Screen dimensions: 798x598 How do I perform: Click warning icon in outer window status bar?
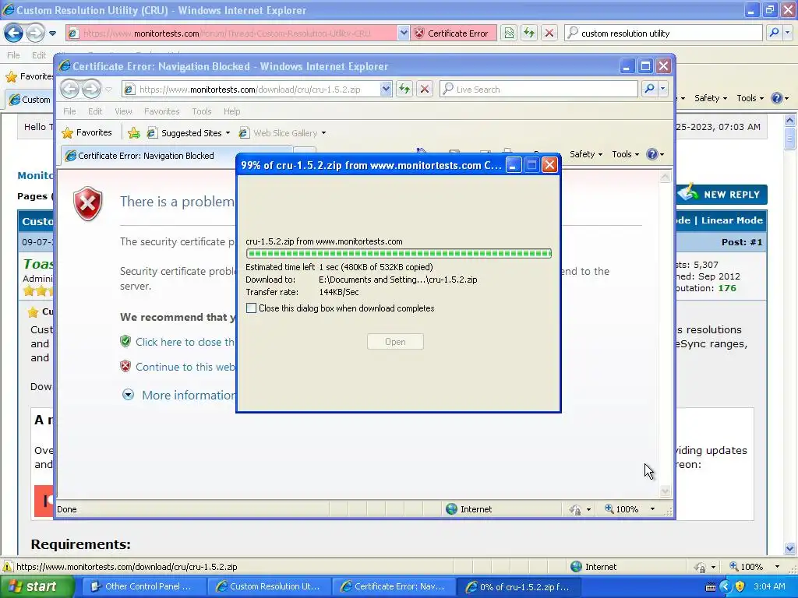coord(8,567)
